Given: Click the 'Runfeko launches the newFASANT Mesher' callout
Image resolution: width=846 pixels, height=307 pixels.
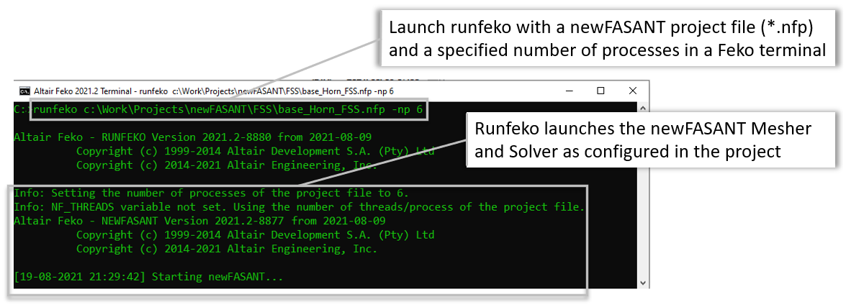Looking at the screenshot, I should [652, 139].
